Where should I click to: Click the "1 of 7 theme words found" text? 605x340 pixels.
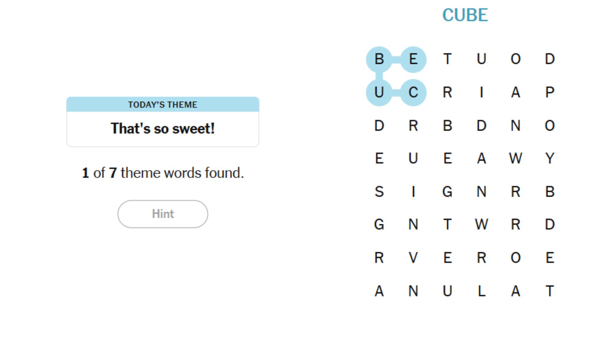(x=163, y=173)
